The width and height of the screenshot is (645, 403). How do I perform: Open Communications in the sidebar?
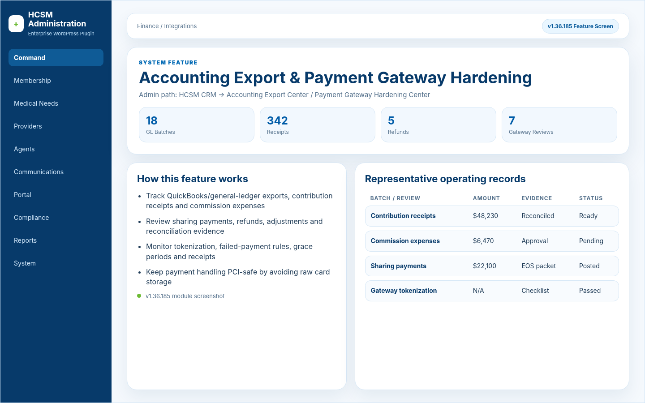point(56,172)
